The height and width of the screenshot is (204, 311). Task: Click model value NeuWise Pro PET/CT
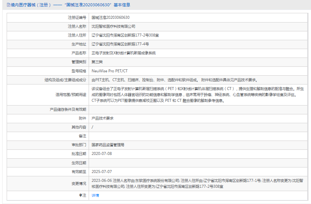(110, 71)
